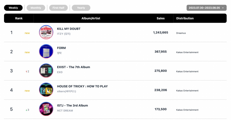The width and height of the screenshot is (231, 120).
Task: Switch to the Monthly chart tab
Action: 36,8
